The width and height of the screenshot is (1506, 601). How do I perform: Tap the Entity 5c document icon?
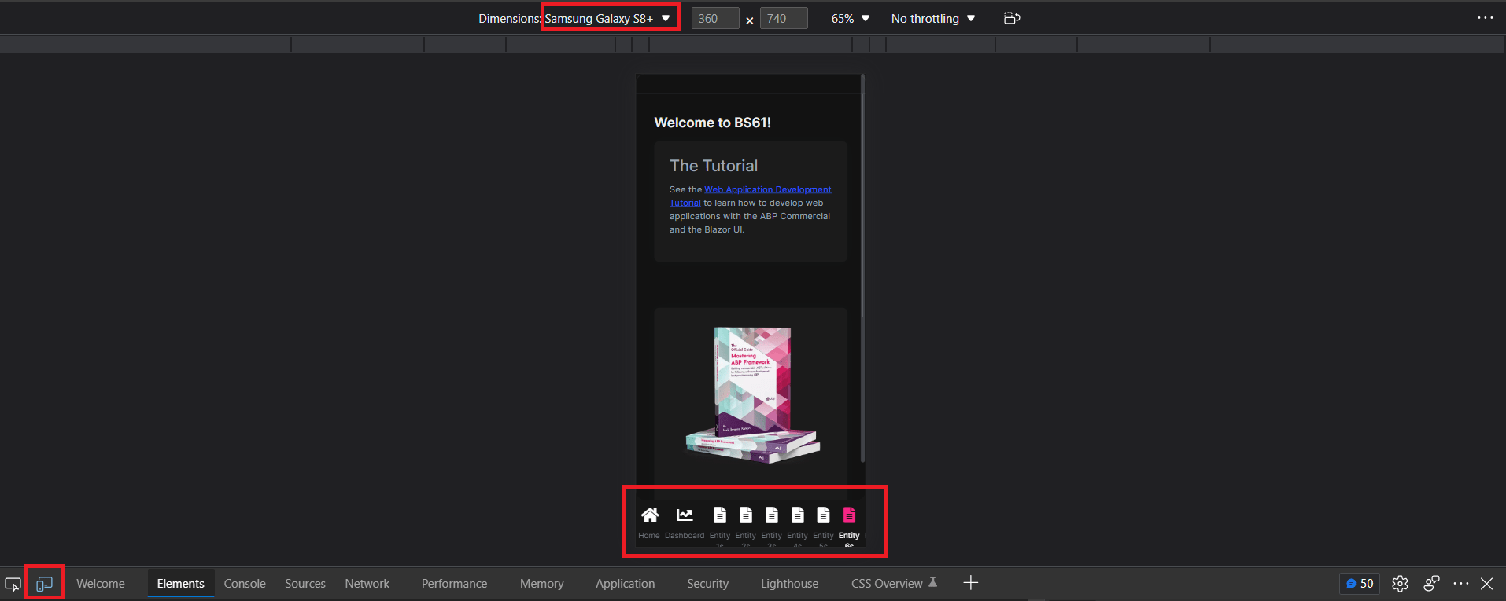[x=823, y=515]
